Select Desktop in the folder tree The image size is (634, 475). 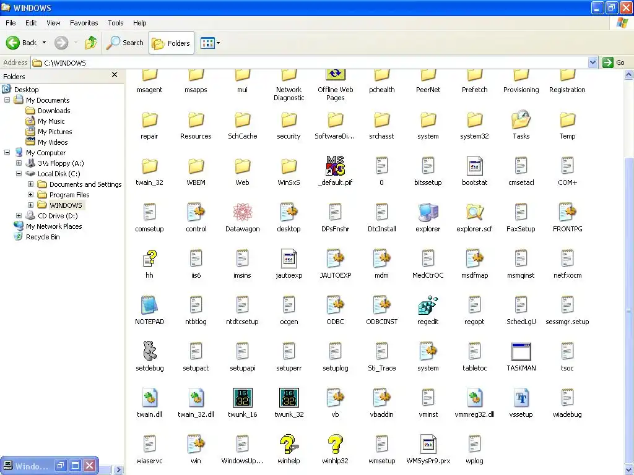[x=26, y=90]
